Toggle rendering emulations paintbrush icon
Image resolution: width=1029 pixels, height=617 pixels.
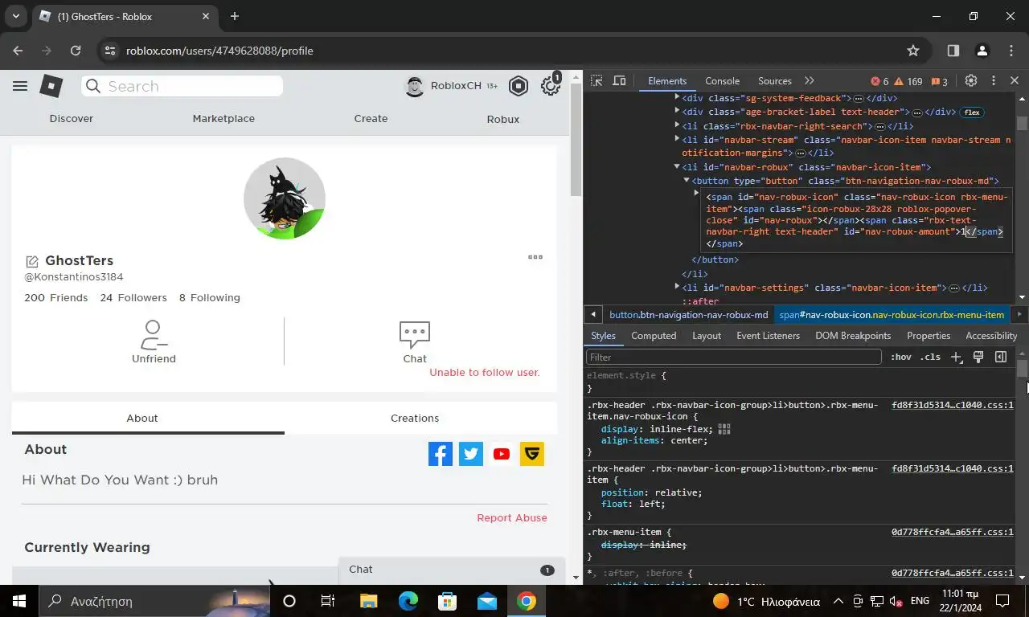[x=978, y=357]
